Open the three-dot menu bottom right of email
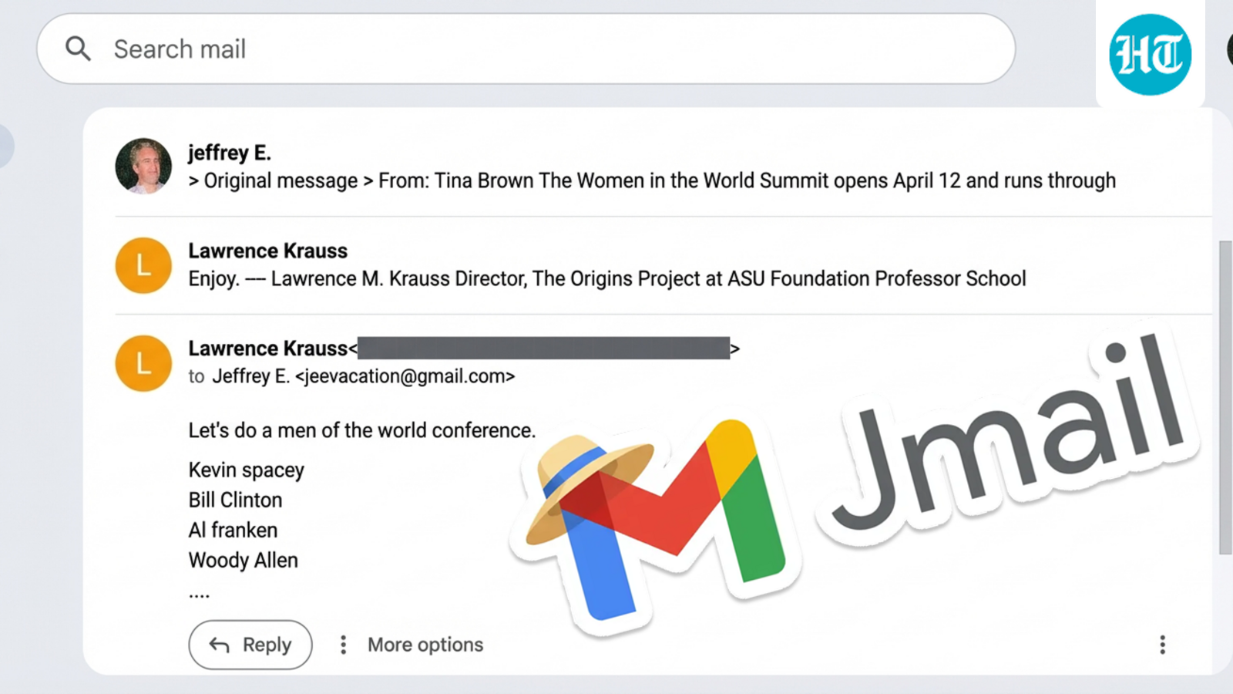The height and width of the screenshot is (694, 1233). tap(1162, 643)
